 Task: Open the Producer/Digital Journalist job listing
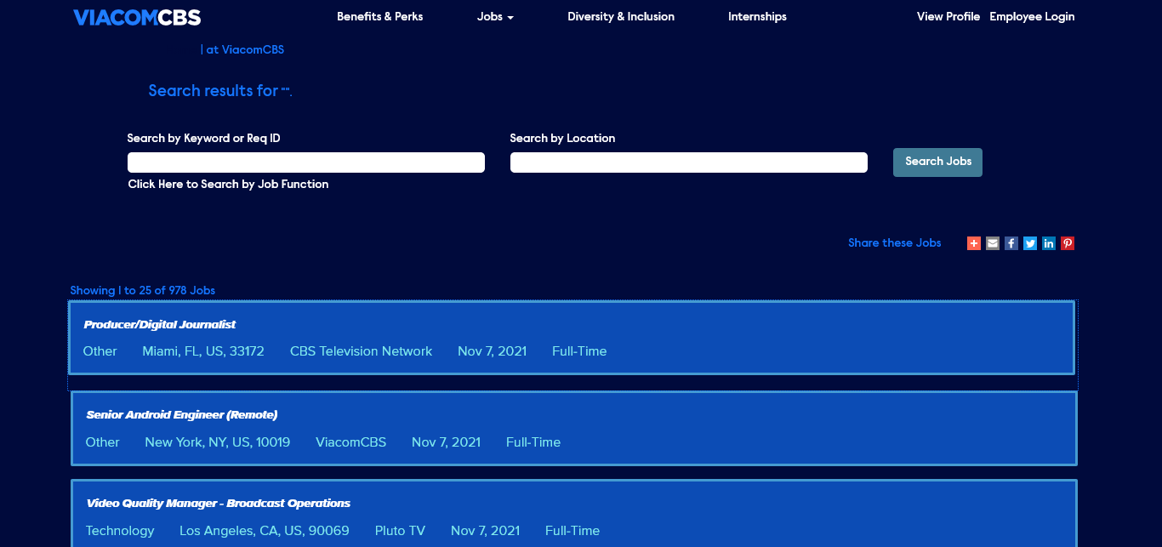160,325
